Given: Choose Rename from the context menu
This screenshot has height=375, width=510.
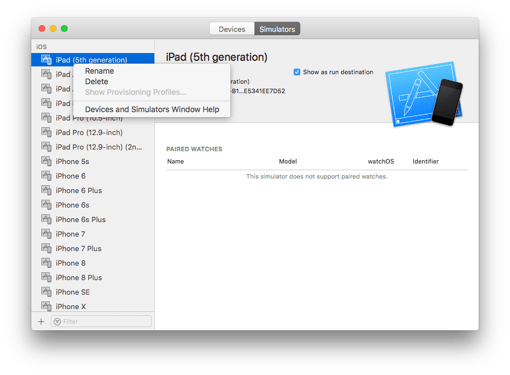Looking at the screenshot, I should (99, 71).
